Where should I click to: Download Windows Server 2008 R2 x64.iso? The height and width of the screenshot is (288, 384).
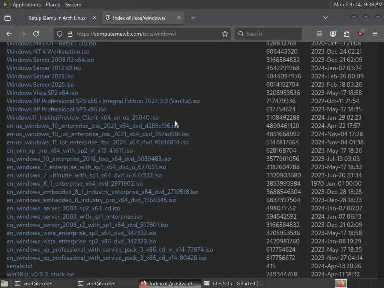(x=50, y=60)
